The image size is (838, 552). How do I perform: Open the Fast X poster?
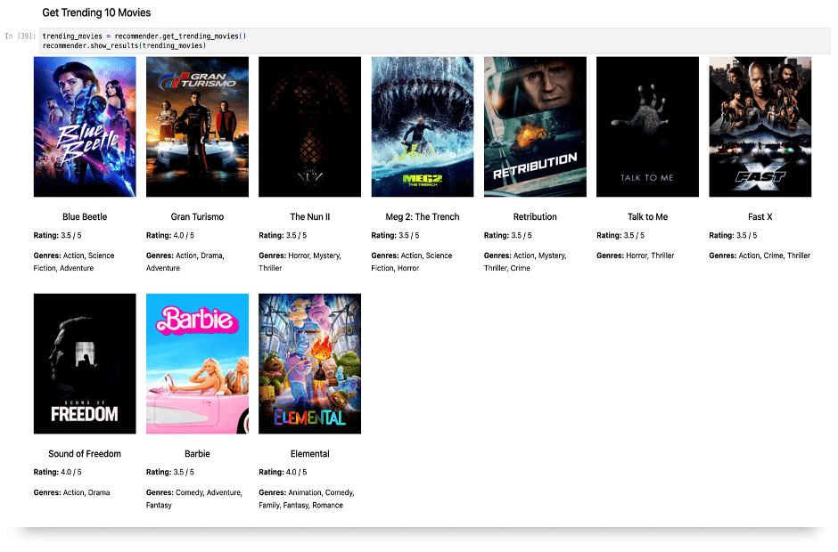[x=760, y=126]
